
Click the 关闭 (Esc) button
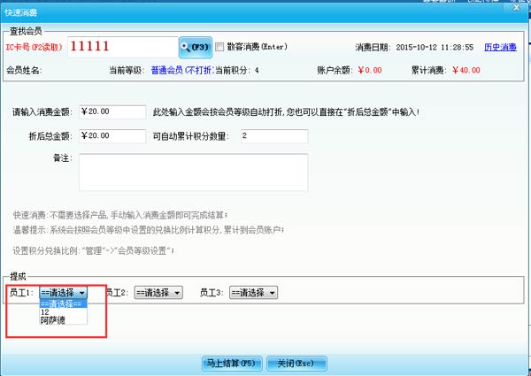click(296, 364)
